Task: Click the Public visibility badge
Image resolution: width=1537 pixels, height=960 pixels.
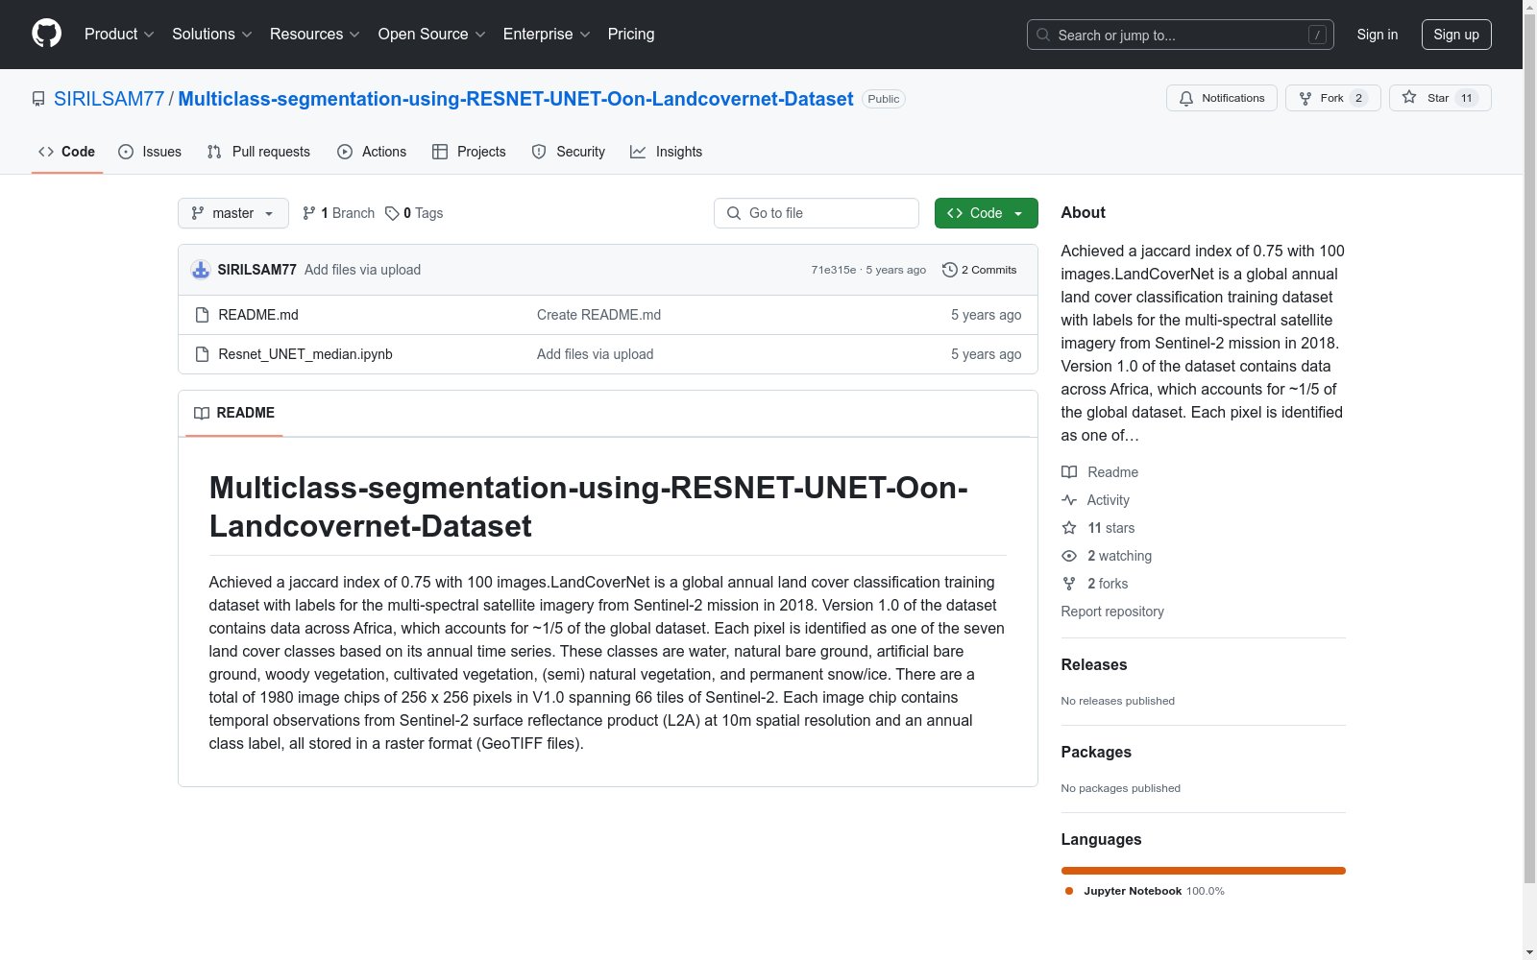Action: 884,99
